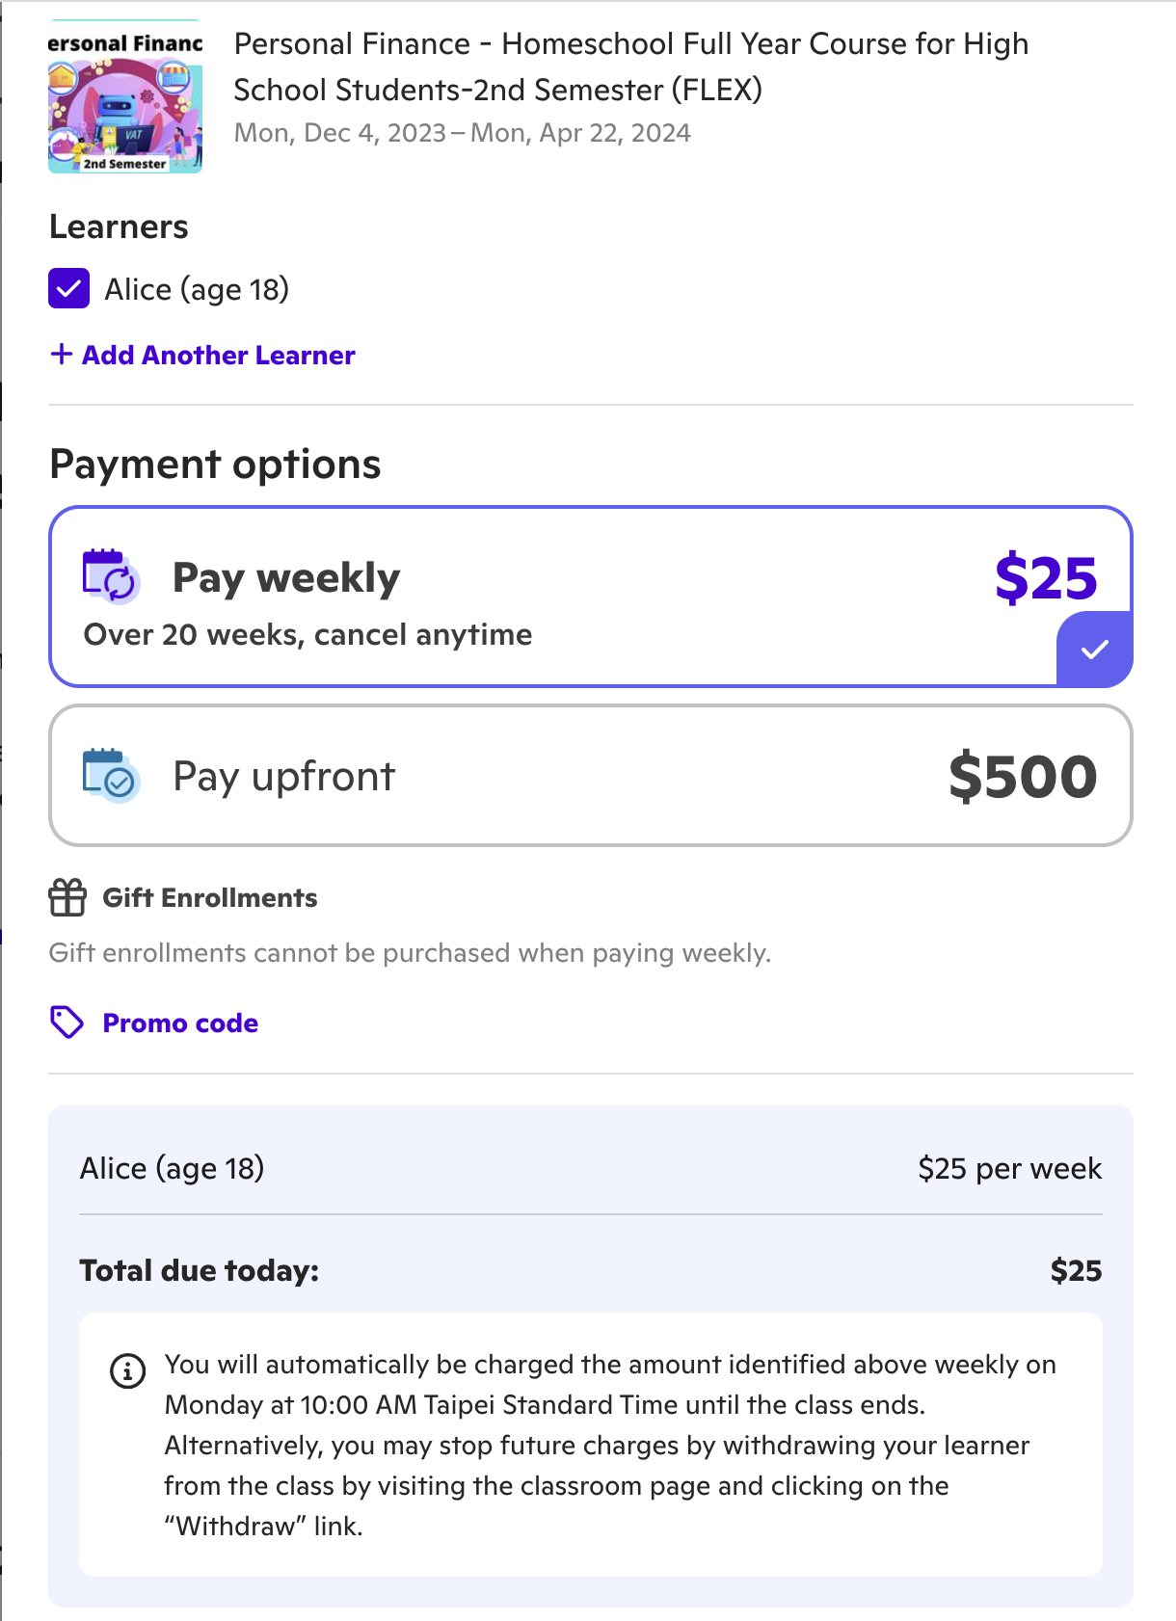Click the course date range text

(463, 133)
